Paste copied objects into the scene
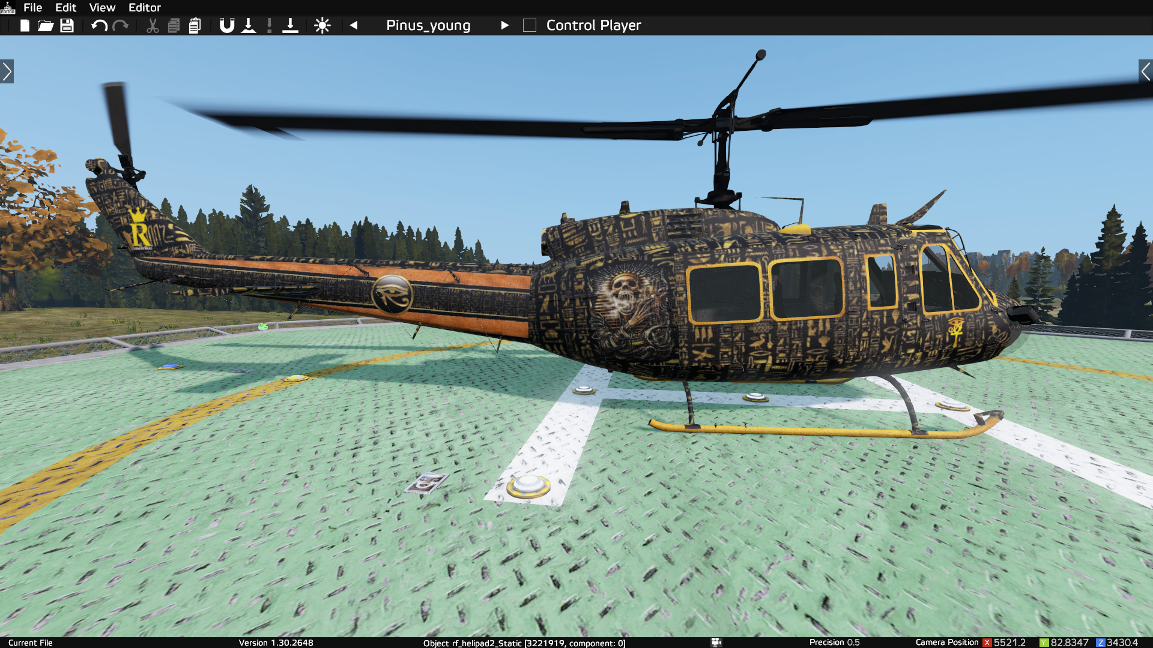The height and width of the screenshot is (648, 1153). (194, 25)
